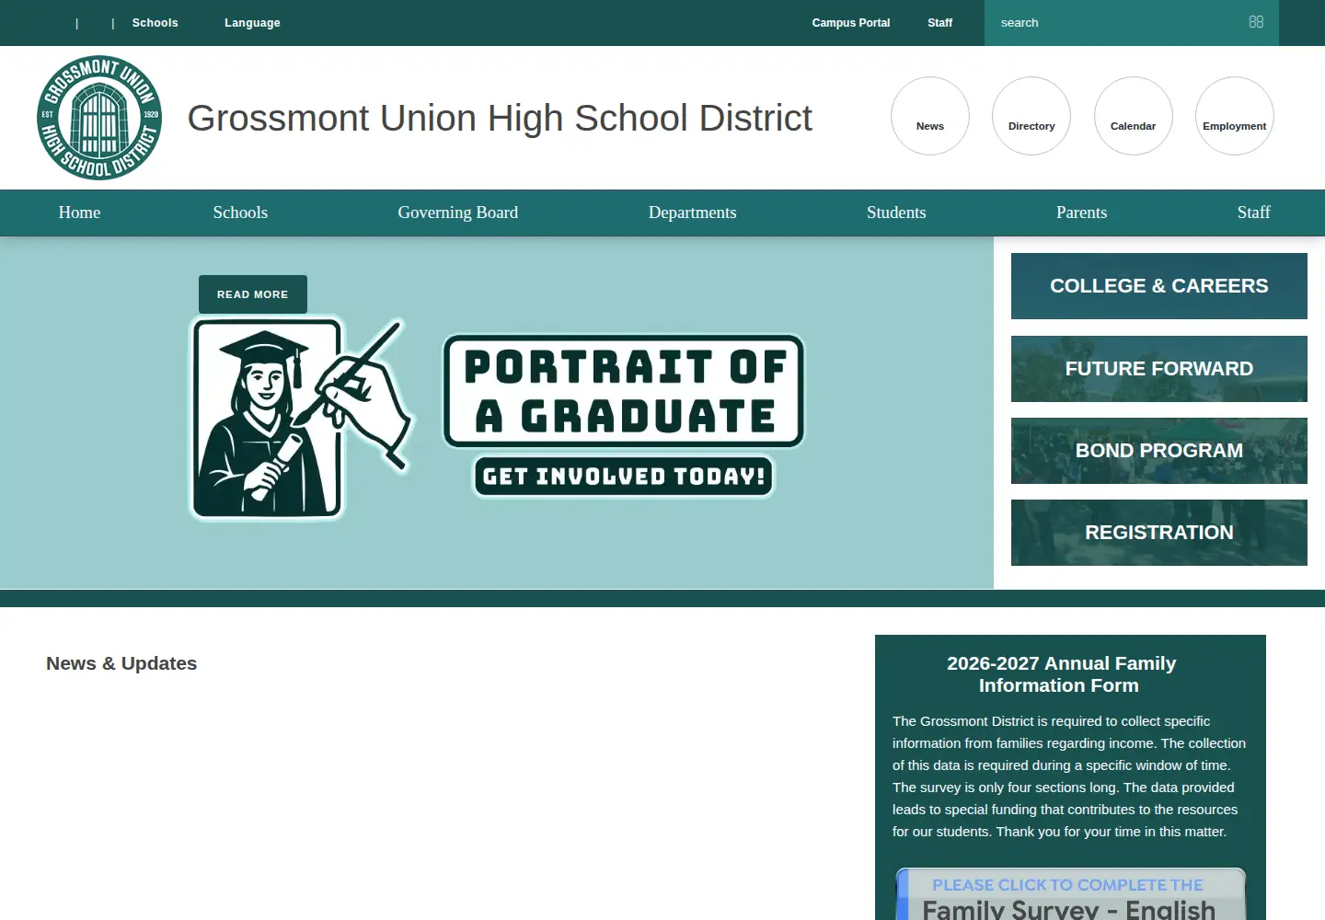Open the Registration tile
Screen dimensions: 1325x920
pyautogui.click(x=1159, y=533)
